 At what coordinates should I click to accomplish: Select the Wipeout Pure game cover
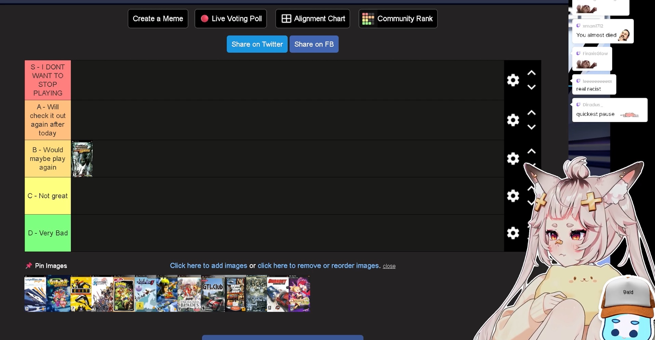(x=35, y=294)
